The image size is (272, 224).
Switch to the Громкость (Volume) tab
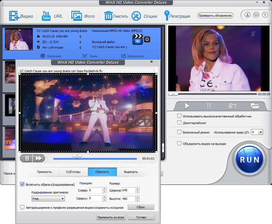click(x=44, y=172)
